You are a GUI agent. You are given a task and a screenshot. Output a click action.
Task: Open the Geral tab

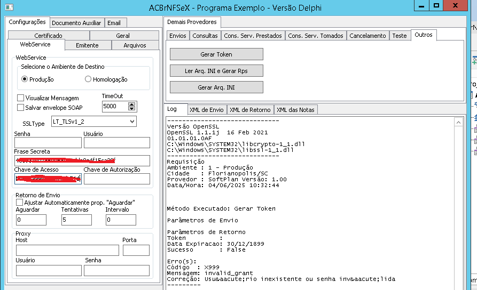pyautogui.click(x=123, y=36)
